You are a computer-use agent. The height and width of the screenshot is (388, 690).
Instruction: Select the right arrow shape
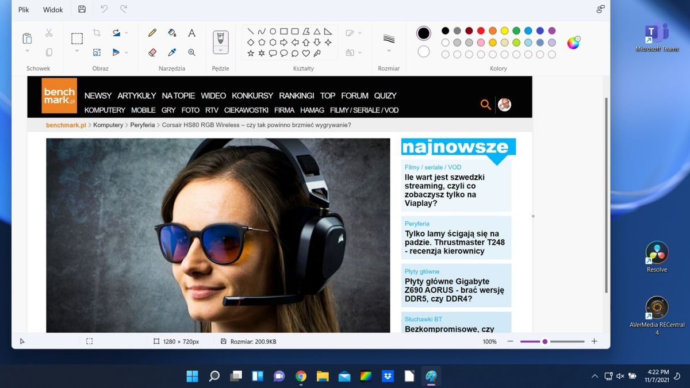point(283,43)
